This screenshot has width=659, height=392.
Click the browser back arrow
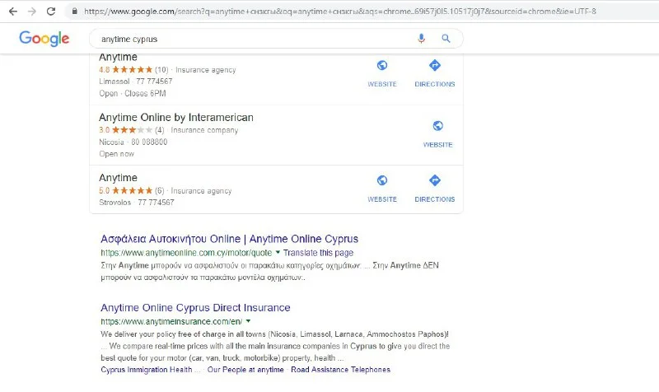(12, 12)
